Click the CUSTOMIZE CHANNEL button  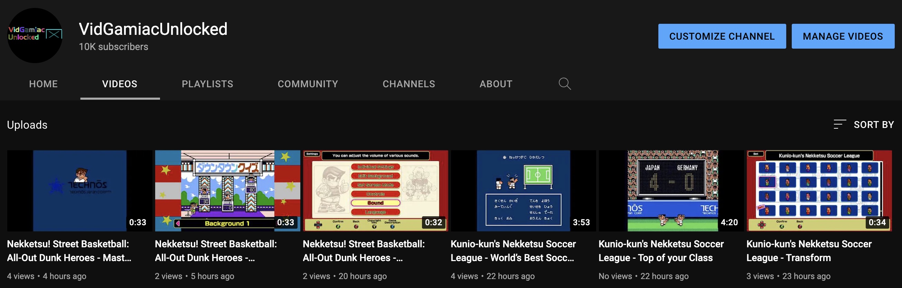(x=722, y=36)
